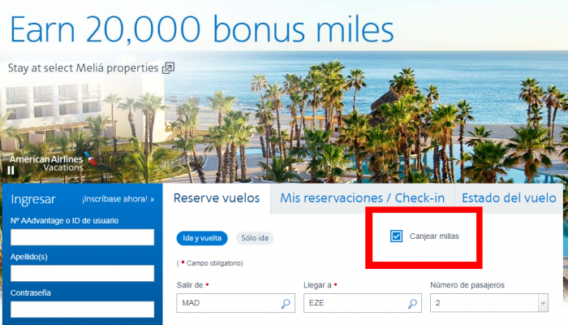Uncheck the Canjear millas checkbox
This screenshot has height=325, width=568.
pyautogui.click(x=396, y=236)
